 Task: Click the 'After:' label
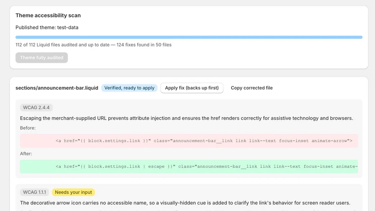click(x=26, y=154)
